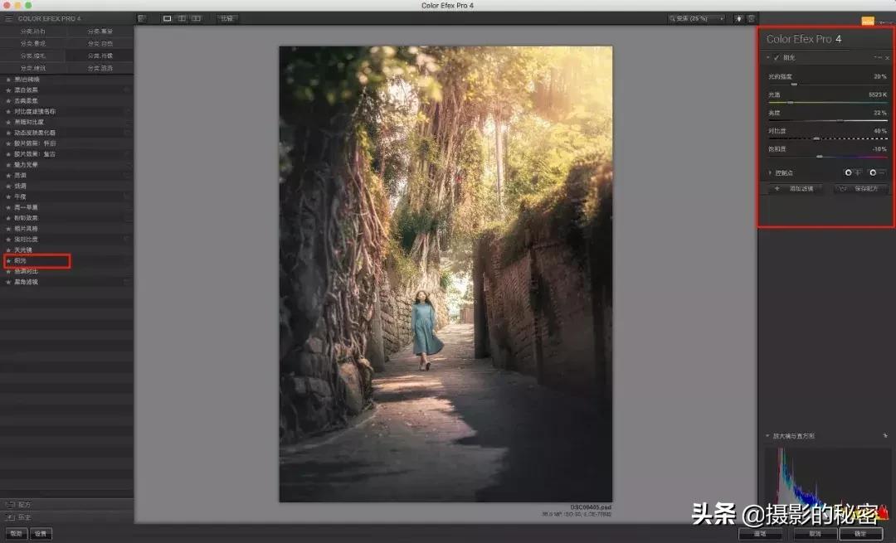Open the hamburger menu beside COLOR EFEX PRO 4

click(x=8, y=18)
